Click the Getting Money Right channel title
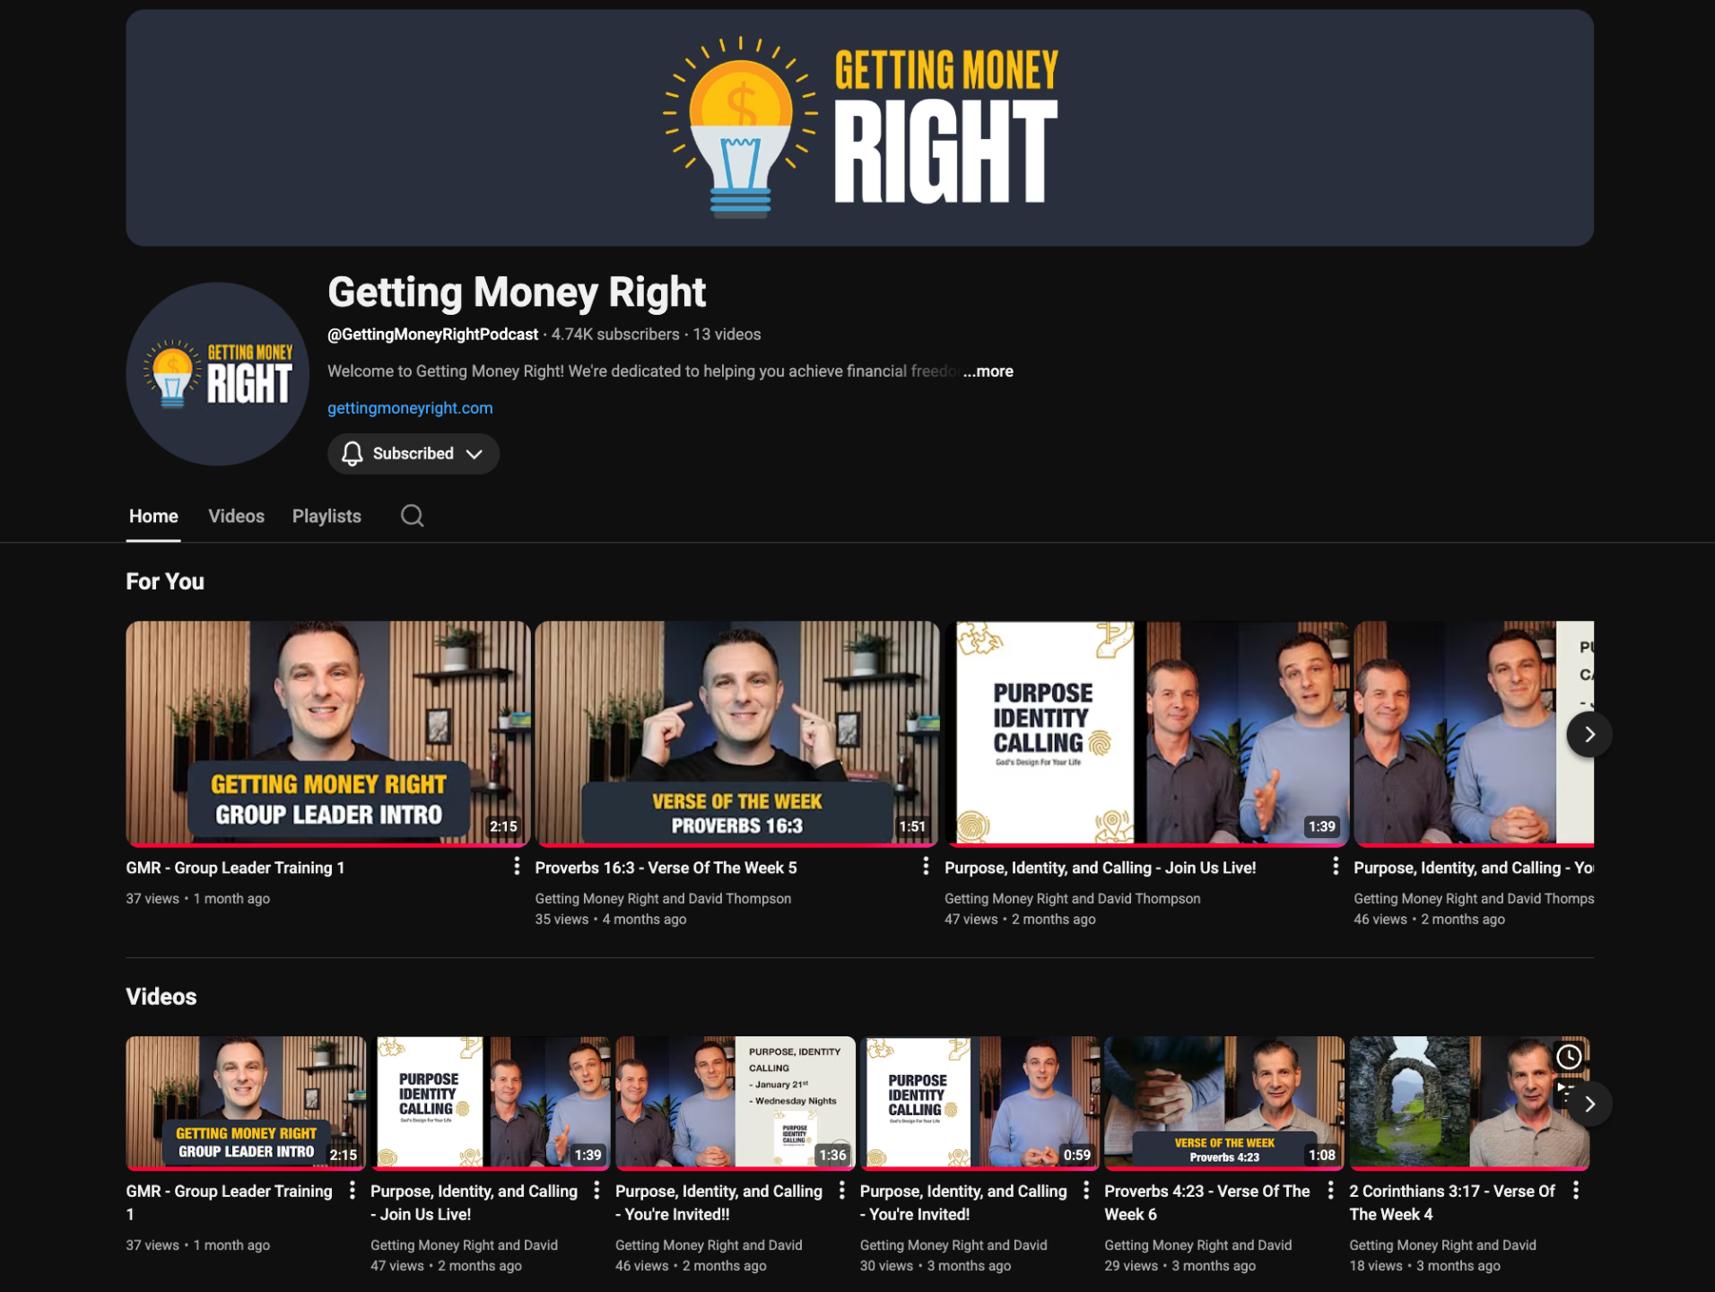1715x1292 pixels. tap(517, 292)
